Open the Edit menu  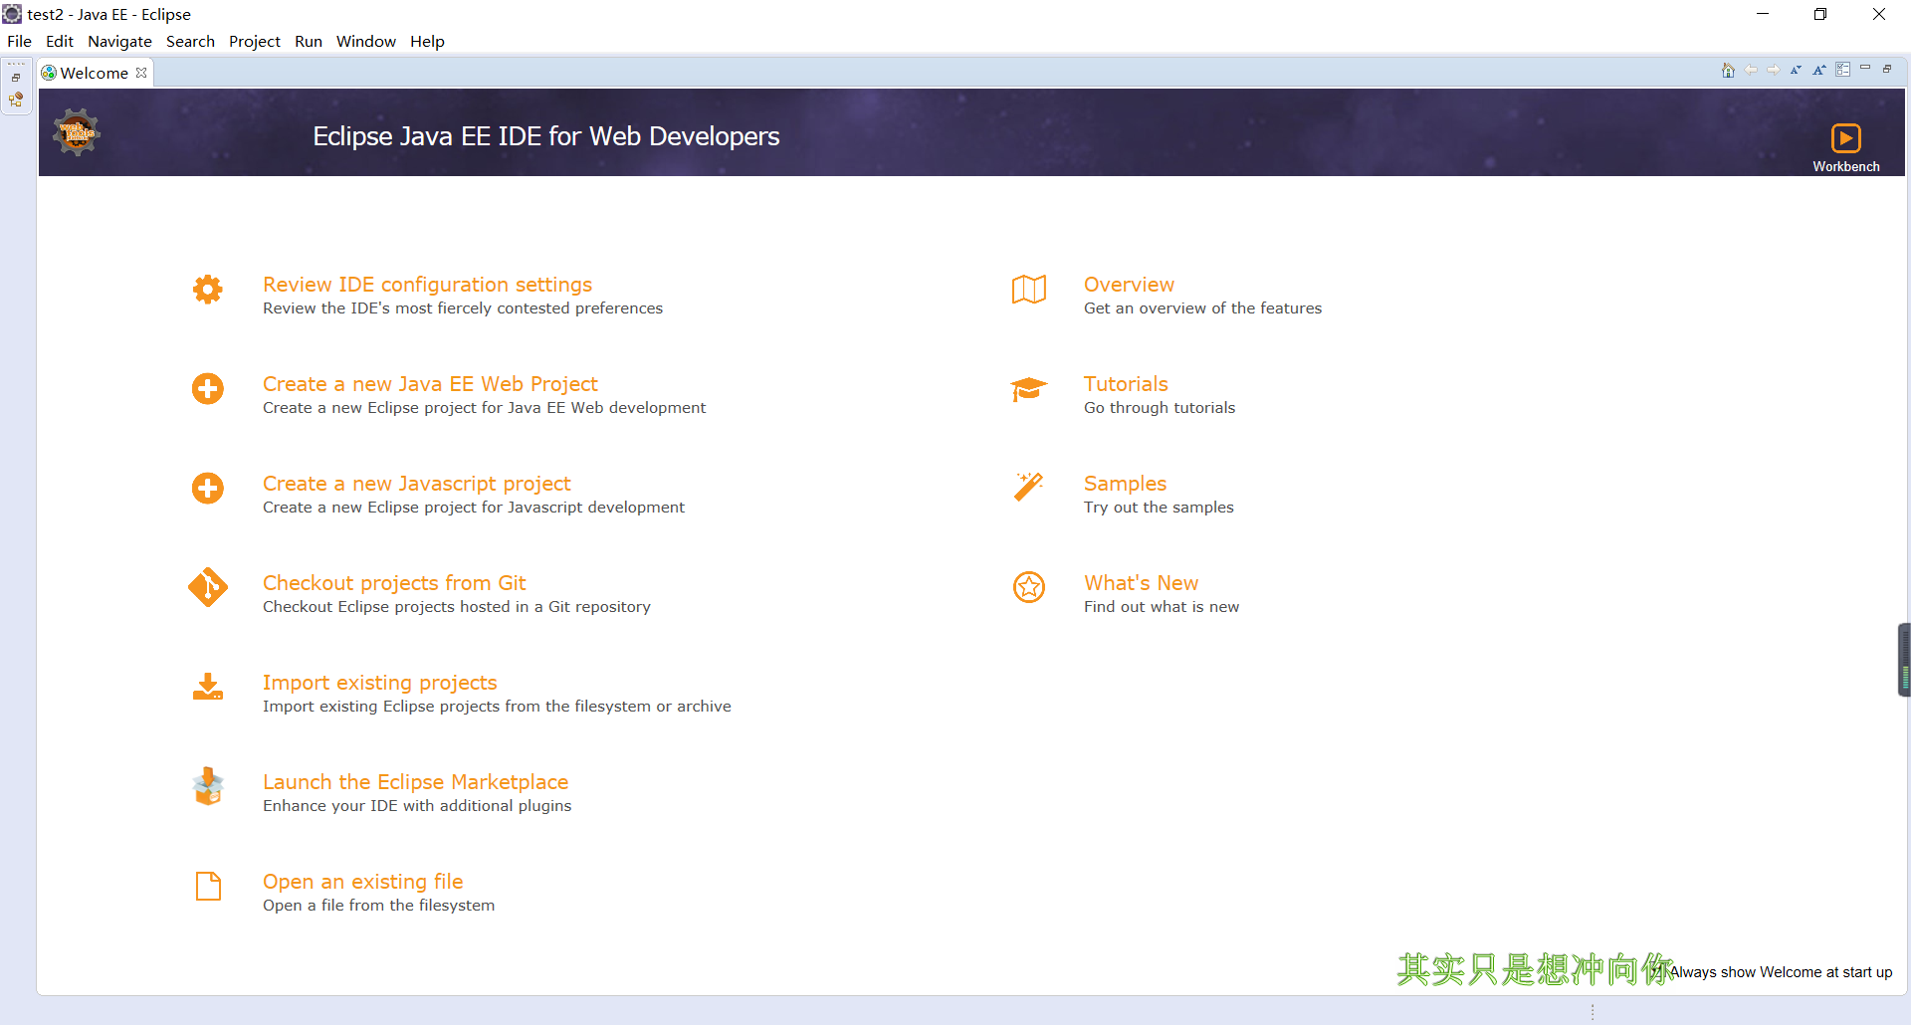[x=60, y=41]
